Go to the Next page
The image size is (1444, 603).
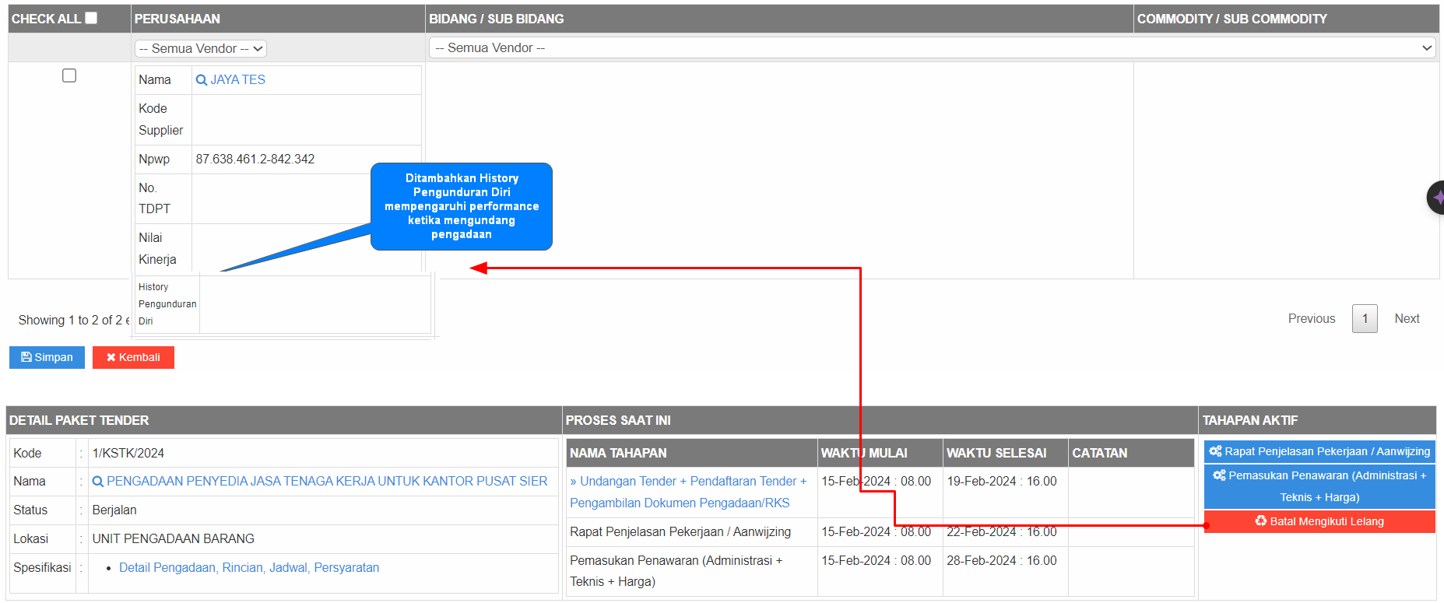(x=1407, y=319)
